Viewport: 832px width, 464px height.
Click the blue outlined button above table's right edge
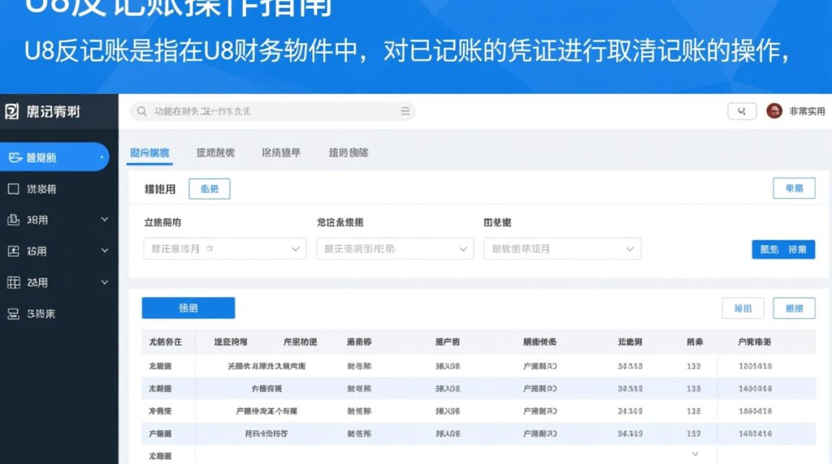click(x=794, y=308)
